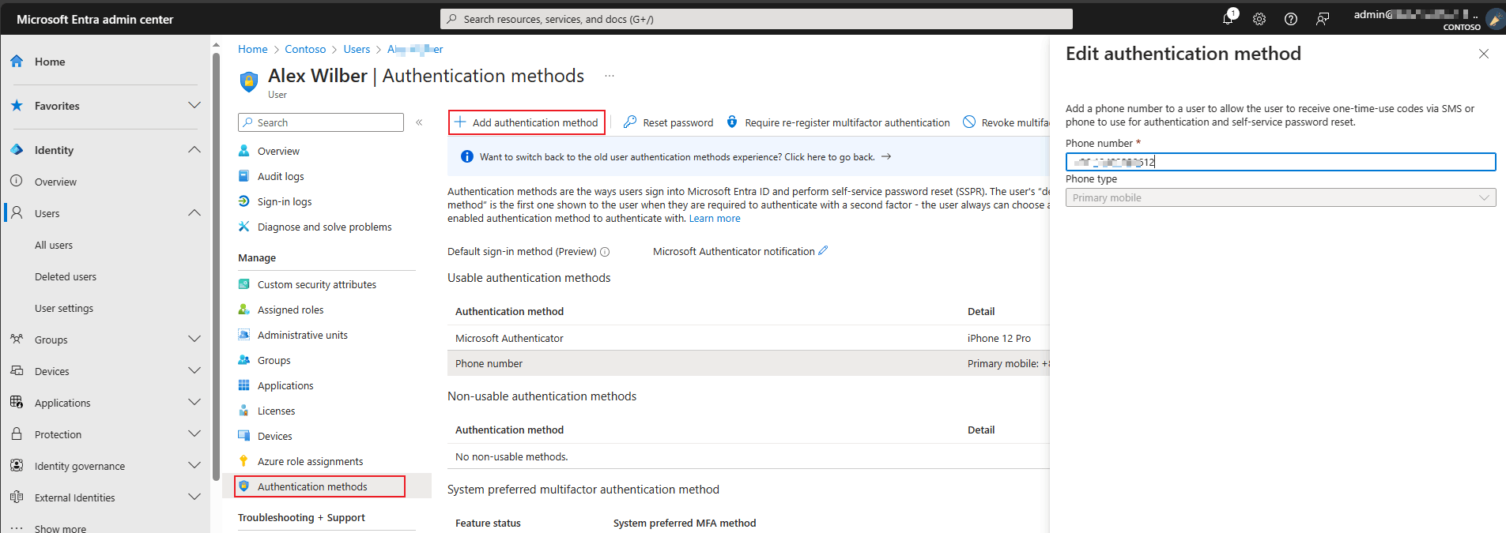Open User settings in left navigation
Viewport: 1506px width, 533px height.
tap(64, 308)
